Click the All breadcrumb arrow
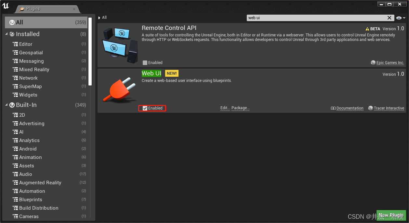Screen dimensions: 409x223 [x=99, y=18]
